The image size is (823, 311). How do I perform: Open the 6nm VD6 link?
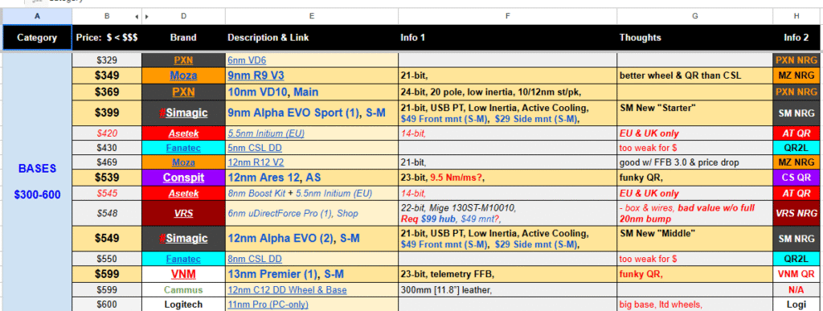pos(247,60)
